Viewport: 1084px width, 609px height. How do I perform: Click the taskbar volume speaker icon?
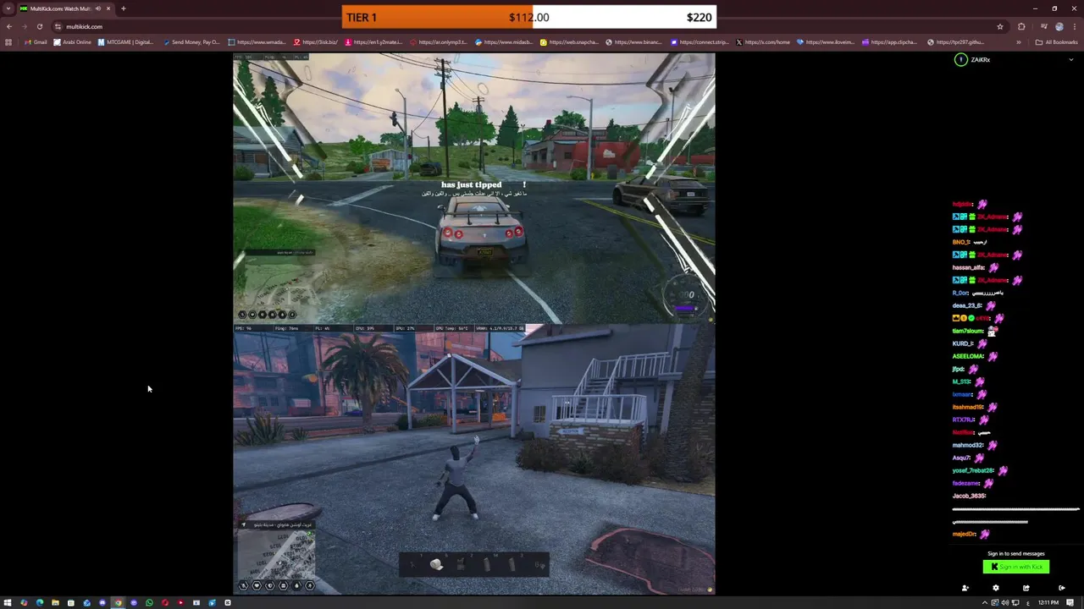[x=1005, y=602]
